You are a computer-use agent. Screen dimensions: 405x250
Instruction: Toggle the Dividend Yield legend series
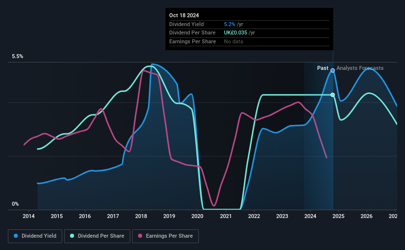(35, 236)
